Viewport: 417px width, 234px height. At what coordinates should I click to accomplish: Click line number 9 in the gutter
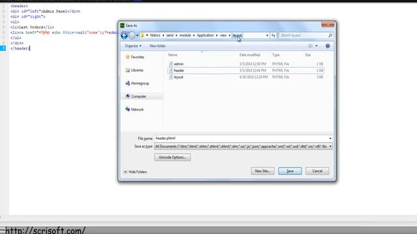point(3,48)
